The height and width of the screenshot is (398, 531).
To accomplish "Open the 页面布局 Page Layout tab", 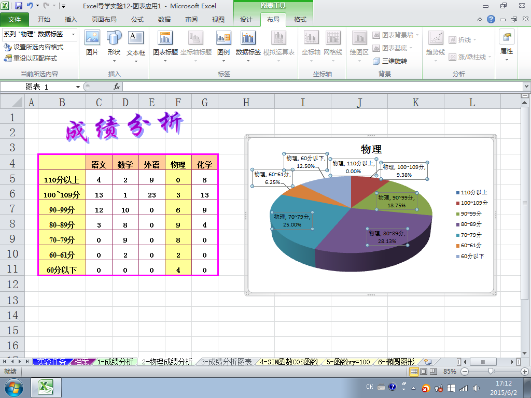I will (x=104, y=20).
